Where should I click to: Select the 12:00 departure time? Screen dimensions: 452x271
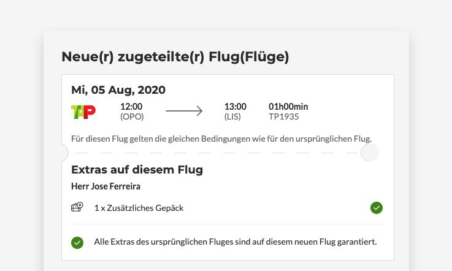tap(131, 107)
